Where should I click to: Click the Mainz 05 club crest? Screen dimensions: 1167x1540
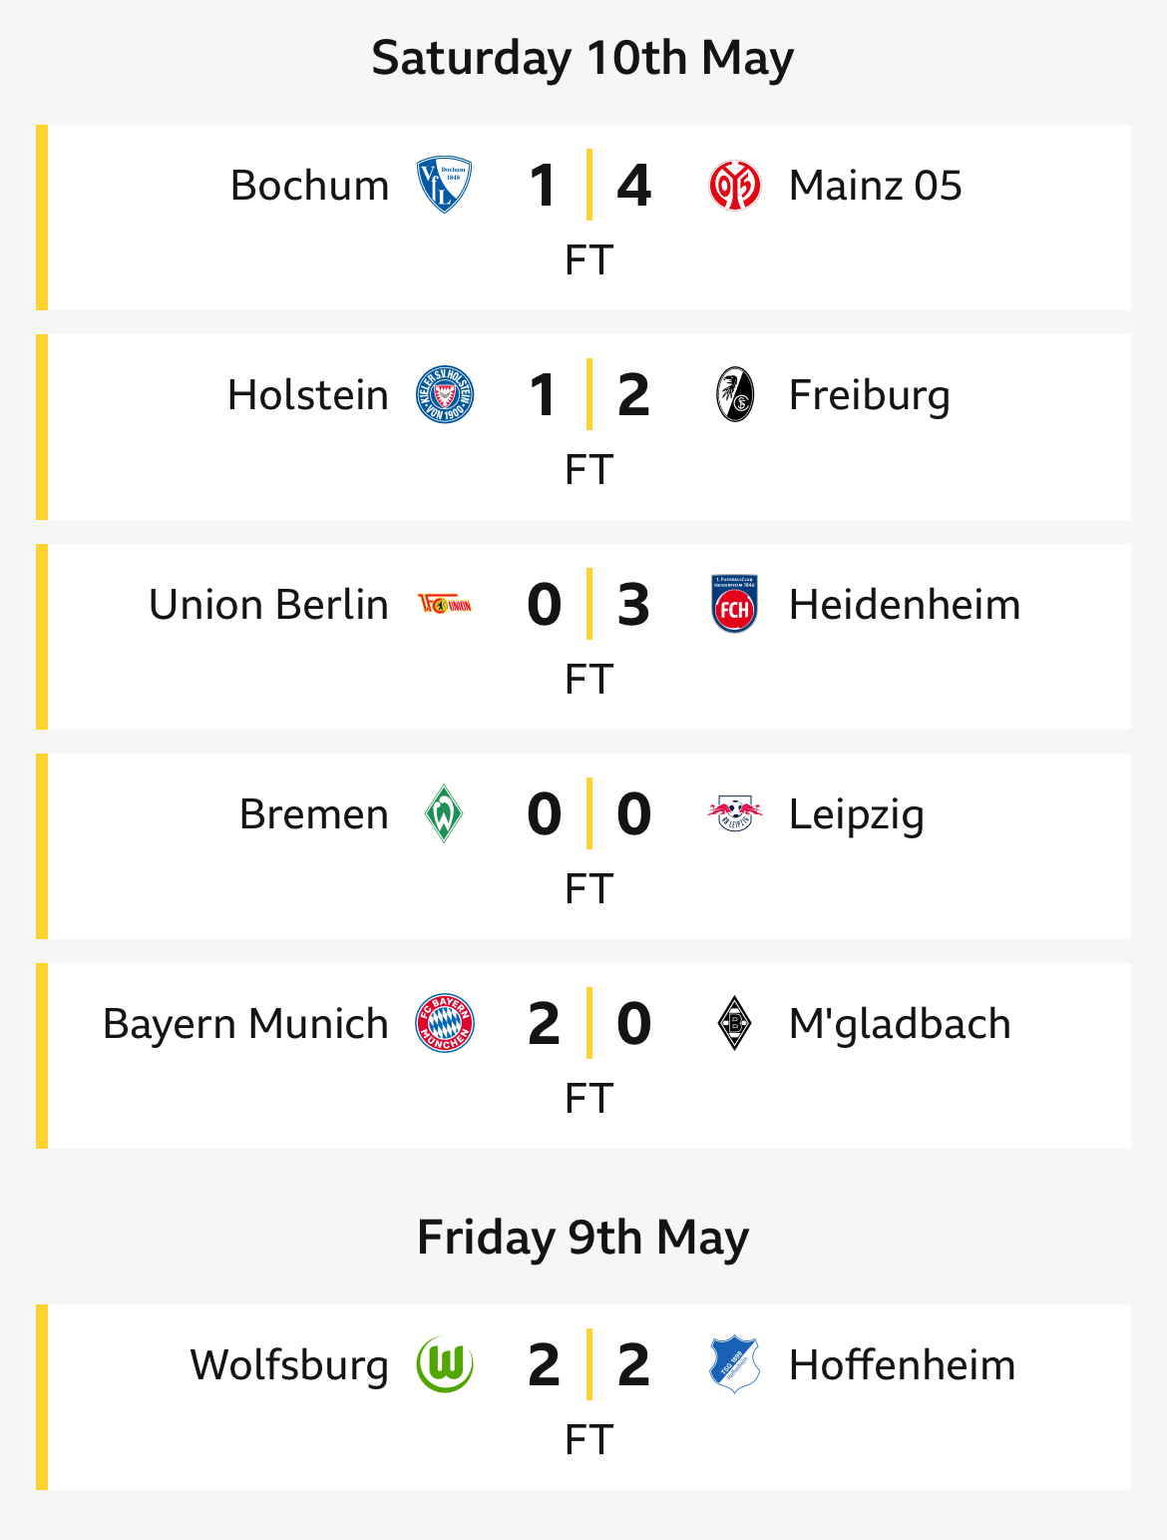pyautogui.click(x=735, y=186)
